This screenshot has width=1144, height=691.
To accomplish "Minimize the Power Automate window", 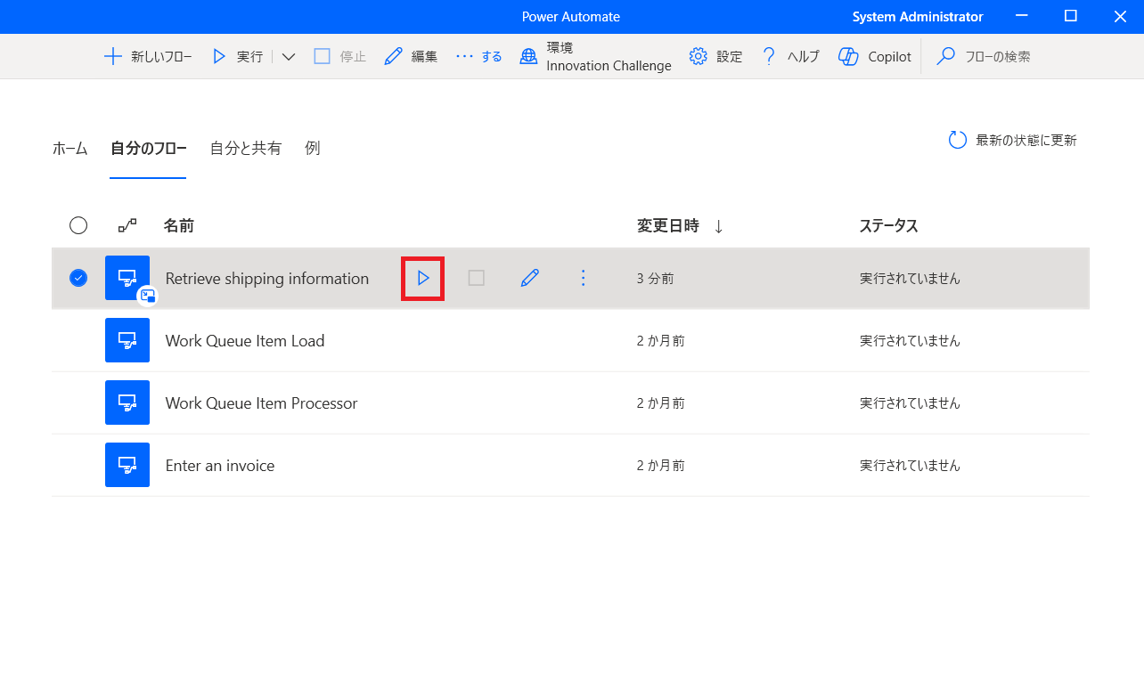I will (x=1021, y=17).
